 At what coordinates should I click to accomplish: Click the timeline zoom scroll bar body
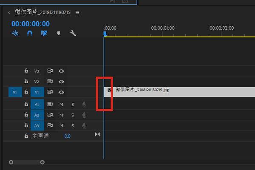coord(27,162)
